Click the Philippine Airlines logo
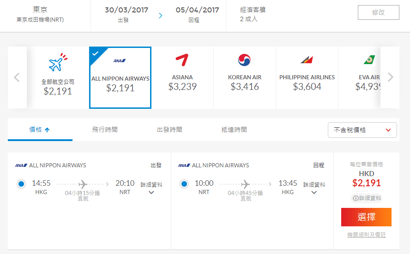This screenshot has height=254, width=410. coord(307,60)
